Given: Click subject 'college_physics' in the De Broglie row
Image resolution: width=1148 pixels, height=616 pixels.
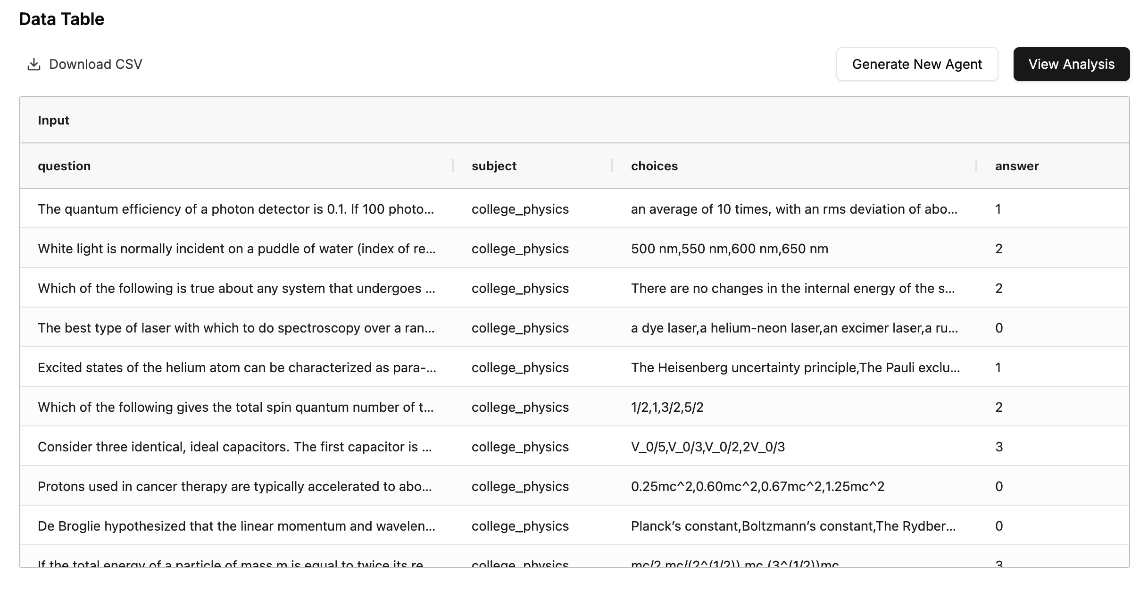Looking at the screenshot, I should [x=520, y=526].
